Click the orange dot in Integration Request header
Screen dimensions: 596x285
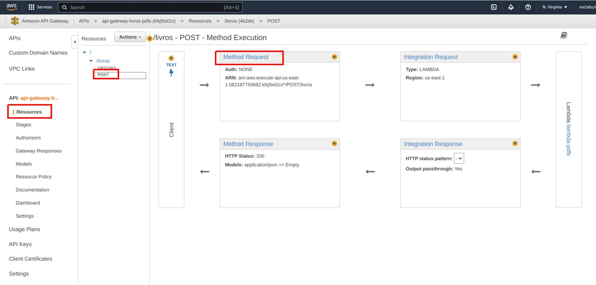pos(515,57)
